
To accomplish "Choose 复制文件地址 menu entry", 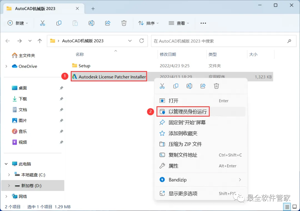I will coord(201,155).
